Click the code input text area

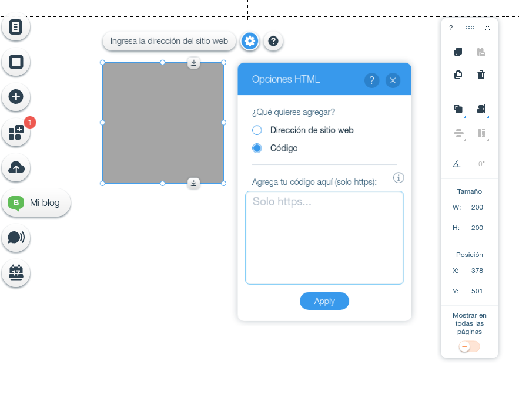pyautogui.click(x=324, y=238)
